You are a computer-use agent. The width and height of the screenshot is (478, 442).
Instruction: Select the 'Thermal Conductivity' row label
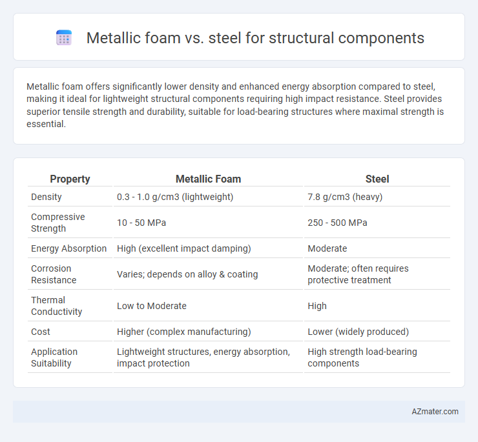[x=56, y=306]
